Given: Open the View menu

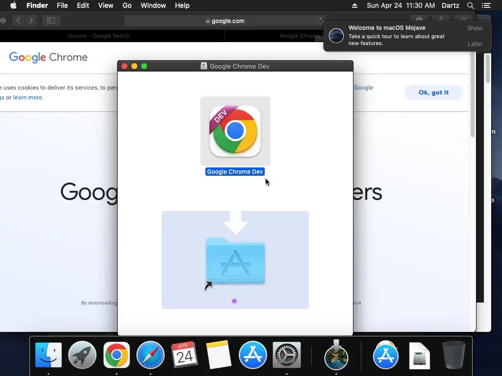Looking at the screenshot, I should 106,5.
